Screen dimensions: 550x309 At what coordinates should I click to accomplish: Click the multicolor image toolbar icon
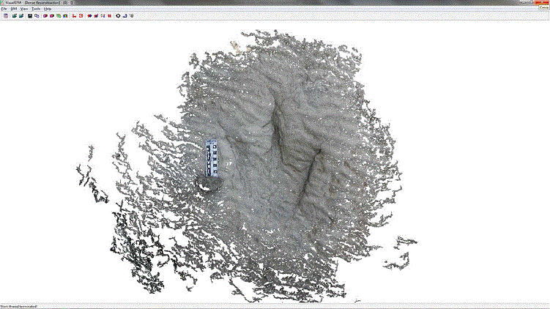pyautogui.click(x=65, y=15)
